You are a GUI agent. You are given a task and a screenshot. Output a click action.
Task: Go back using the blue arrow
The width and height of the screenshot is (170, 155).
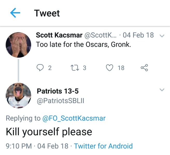coord(15,13)
